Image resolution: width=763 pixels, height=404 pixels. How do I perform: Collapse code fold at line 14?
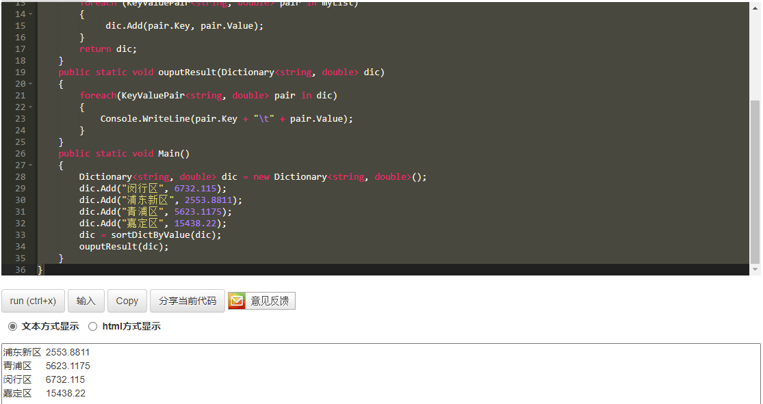pos(31,14)
